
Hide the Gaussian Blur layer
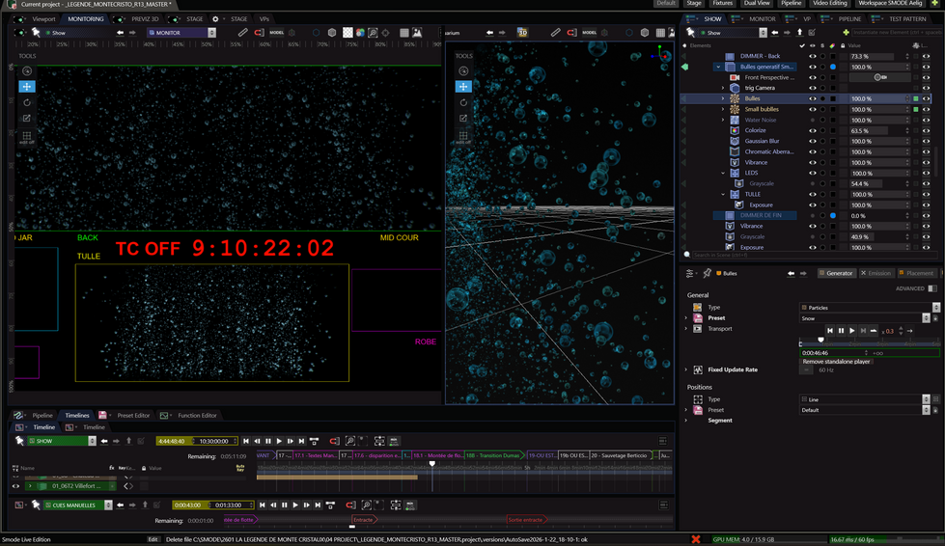[812, 141]
